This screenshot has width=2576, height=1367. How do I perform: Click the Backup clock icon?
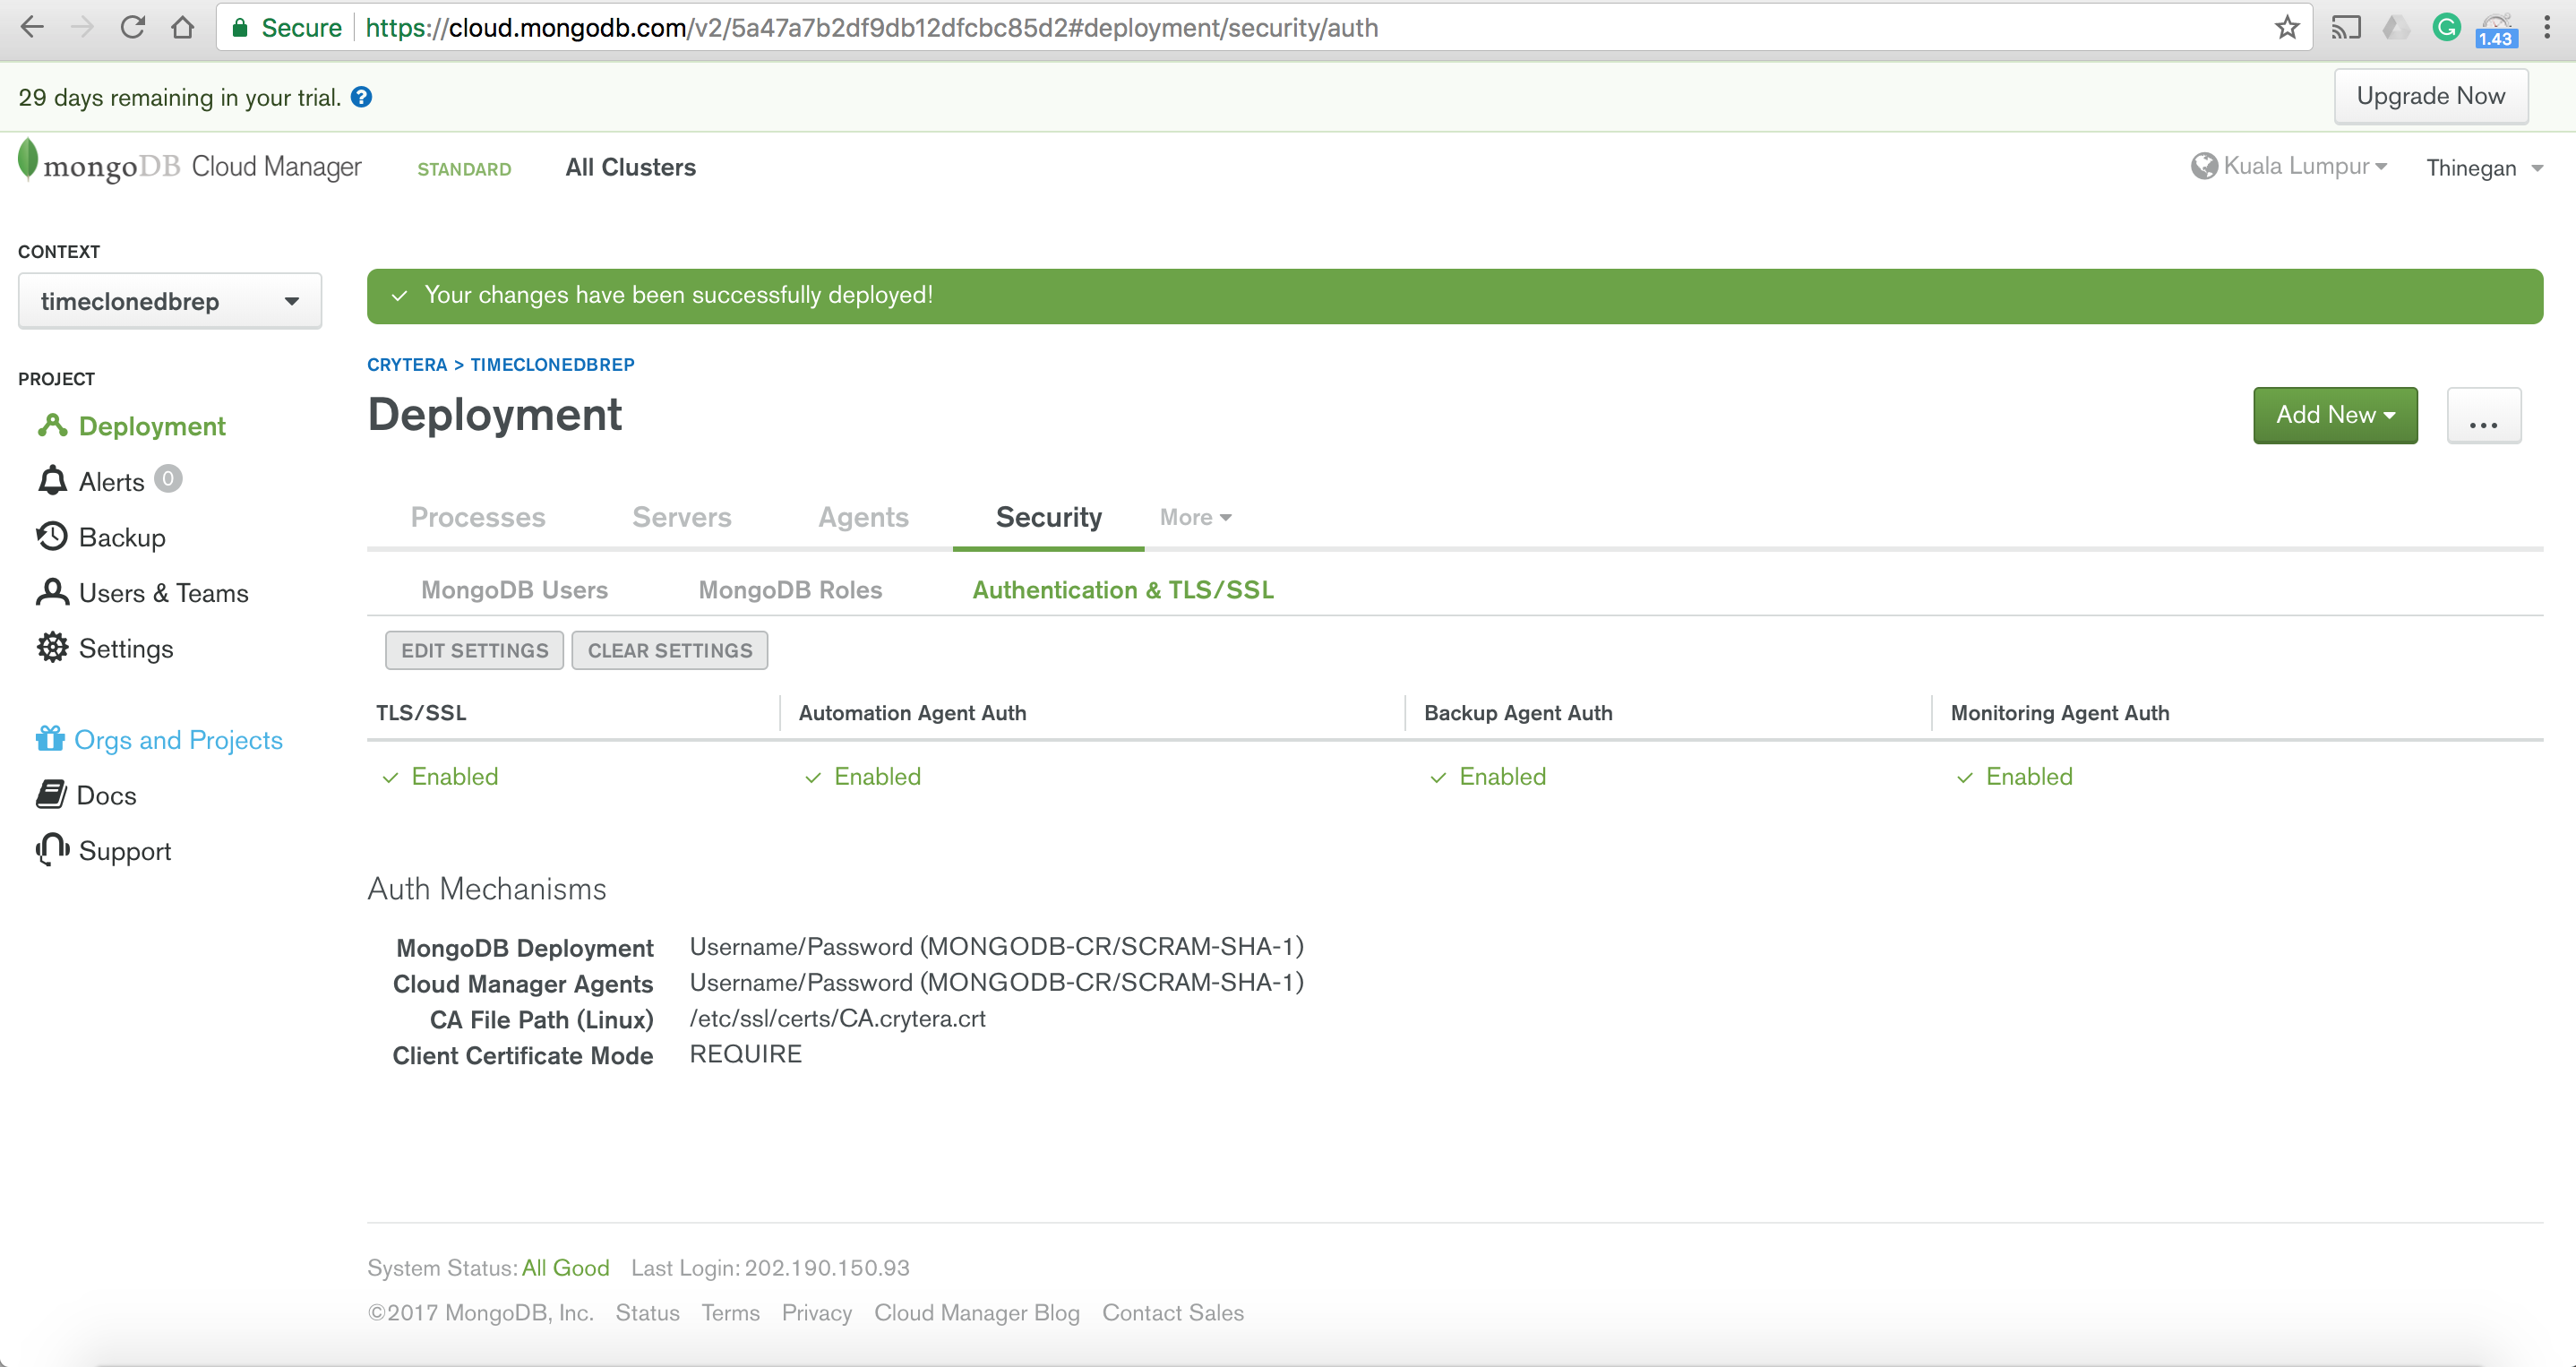(x=52, y=537)
